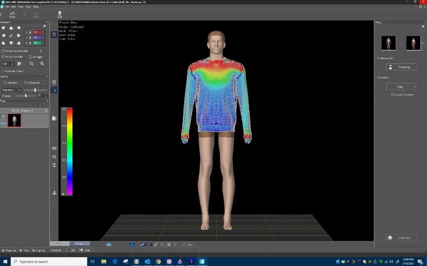This screenshot has width=427, height=266.
Task: Click the zoom in magnifier icon
Action: pos(42,64)
